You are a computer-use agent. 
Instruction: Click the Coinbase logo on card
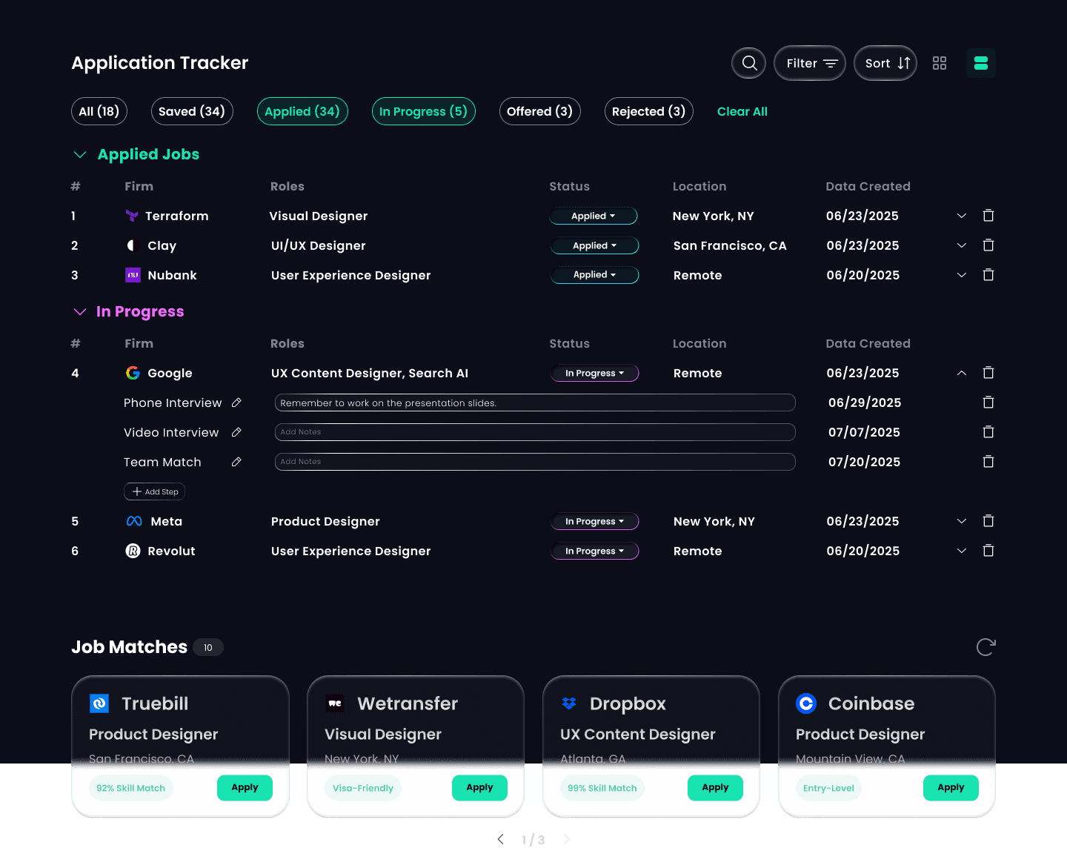click(806, 703)
